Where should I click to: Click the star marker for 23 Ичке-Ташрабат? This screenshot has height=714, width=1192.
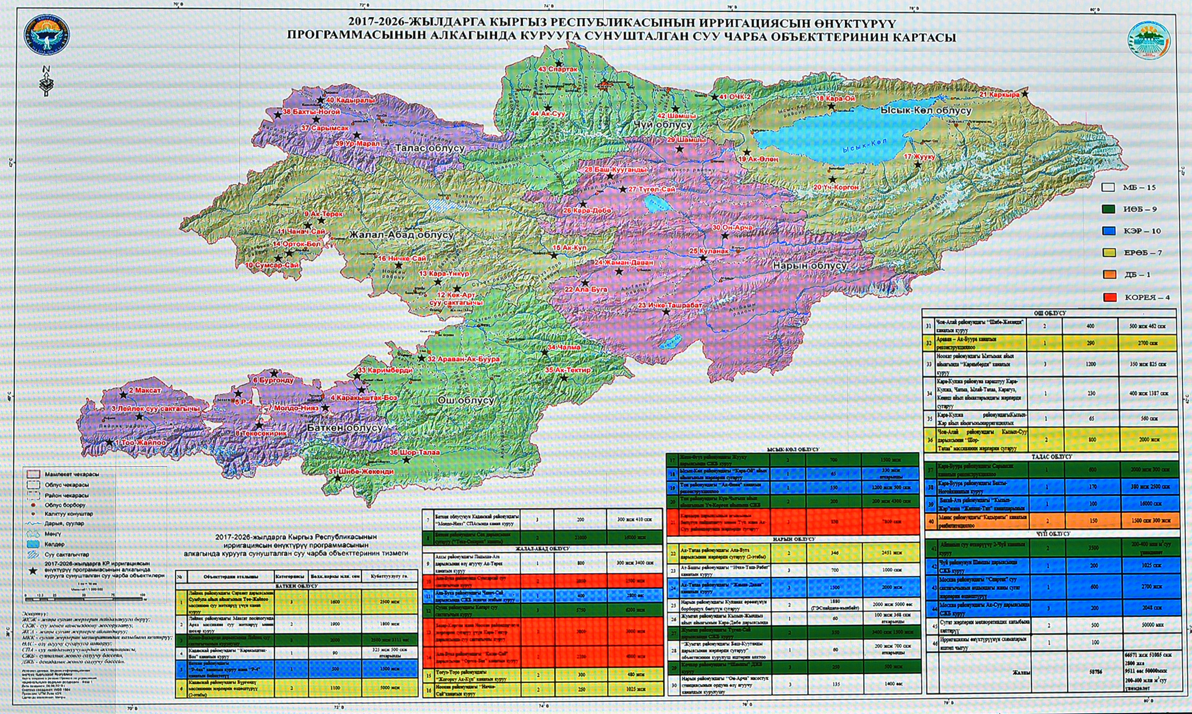(666, 312)
